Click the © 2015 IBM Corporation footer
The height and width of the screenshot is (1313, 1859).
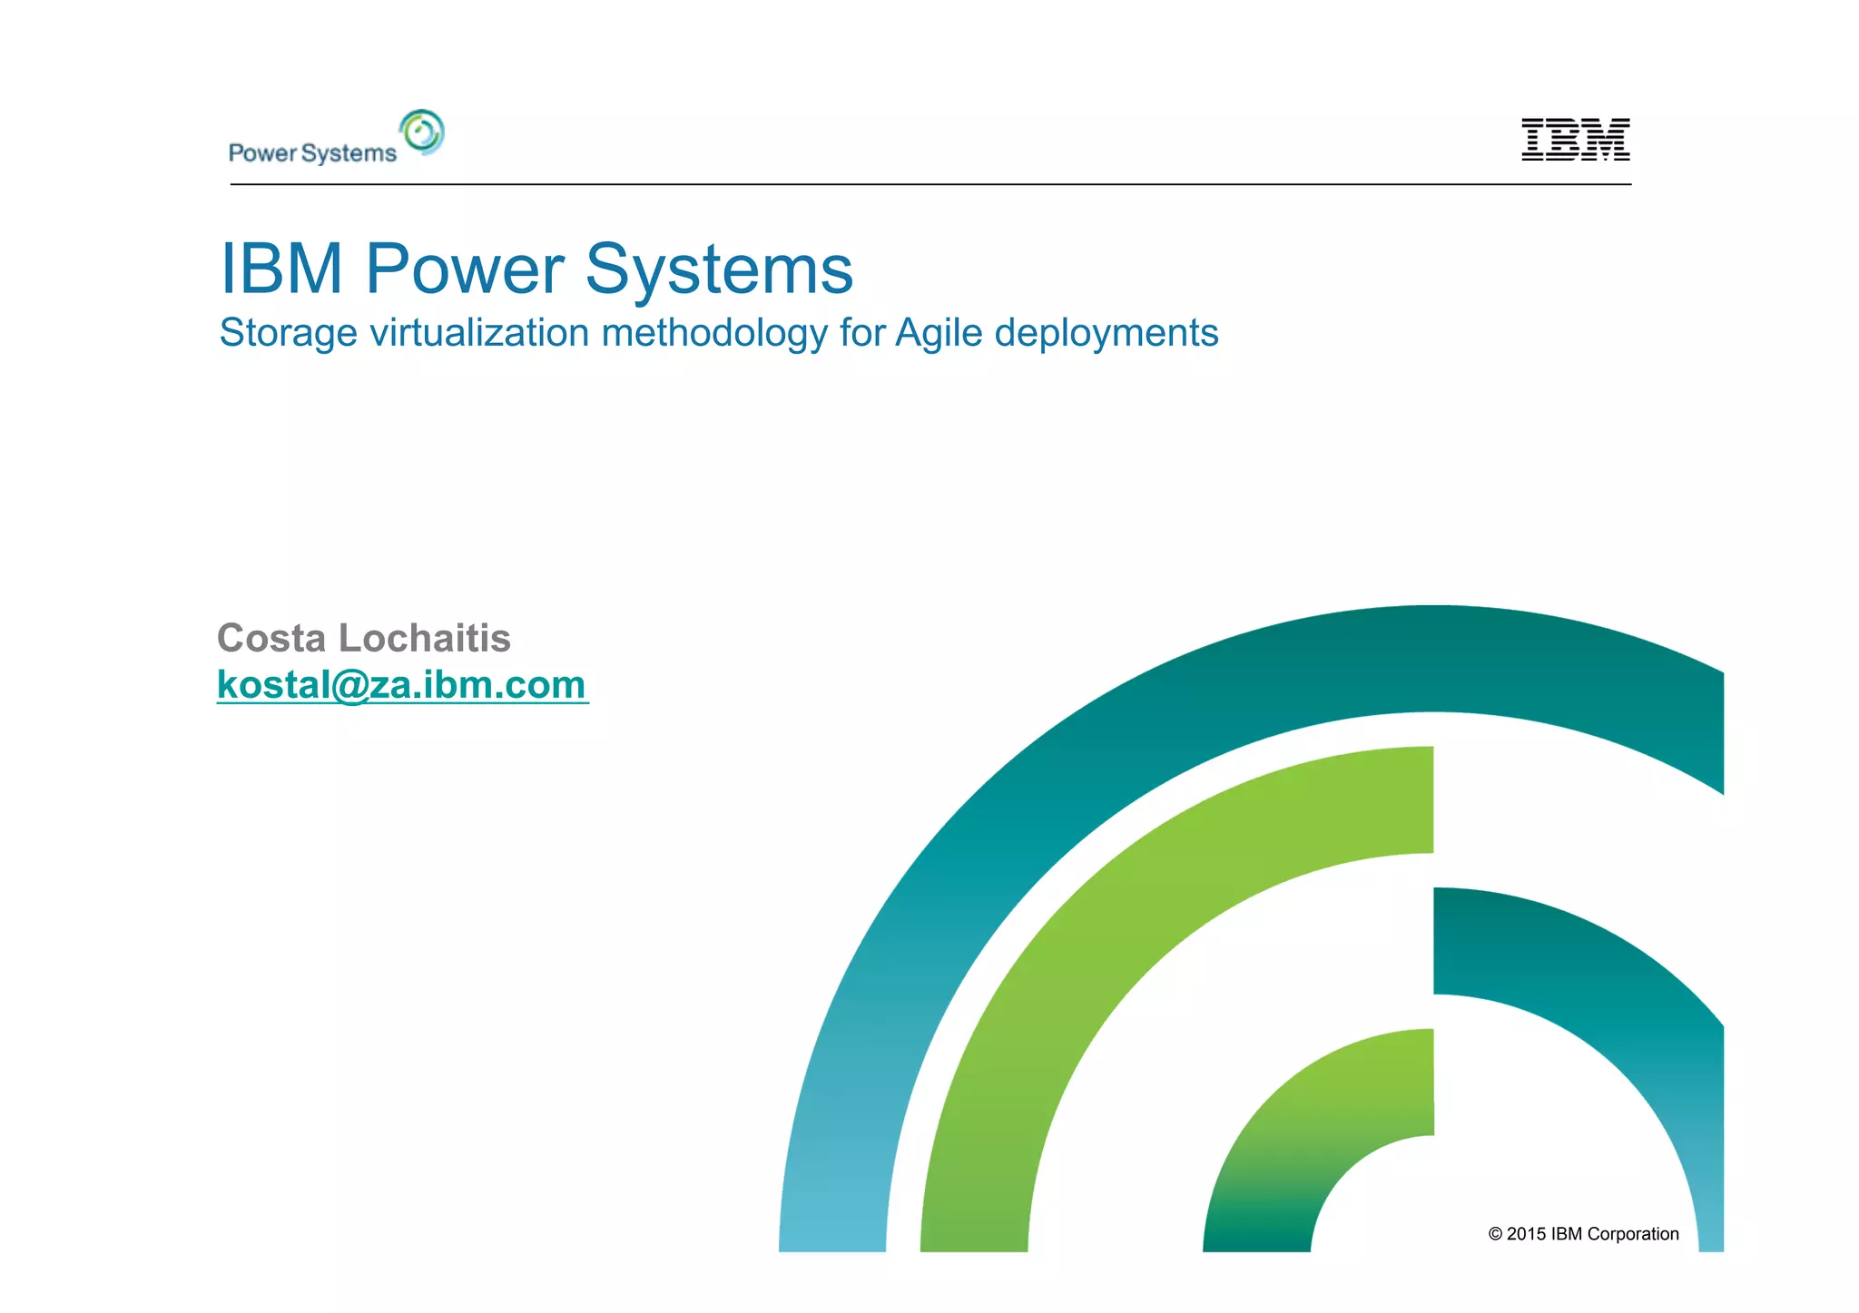coord(1583,1234)
